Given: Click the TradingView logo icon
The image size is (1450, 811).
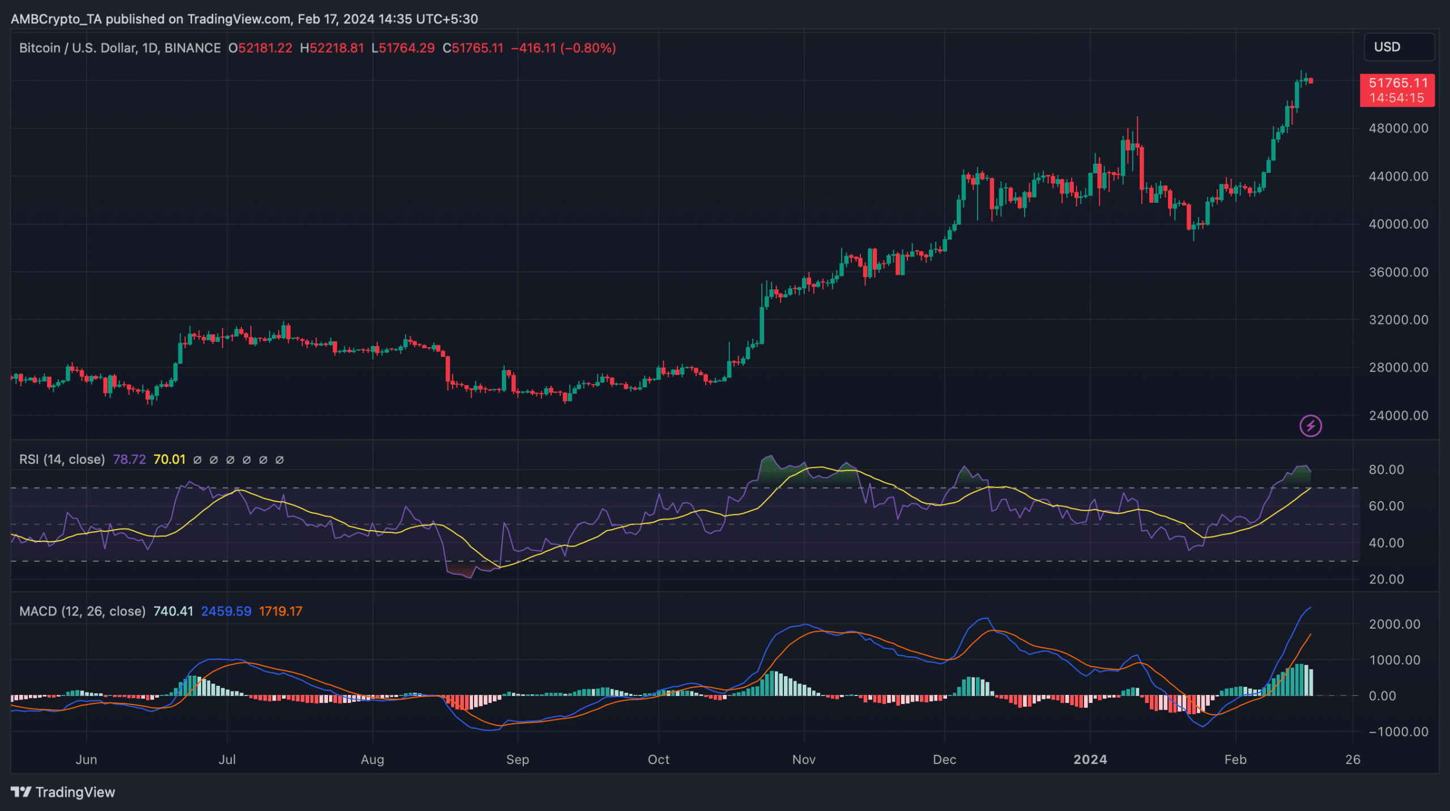Looking at the screenshot, I should click(x=22, y=791).
